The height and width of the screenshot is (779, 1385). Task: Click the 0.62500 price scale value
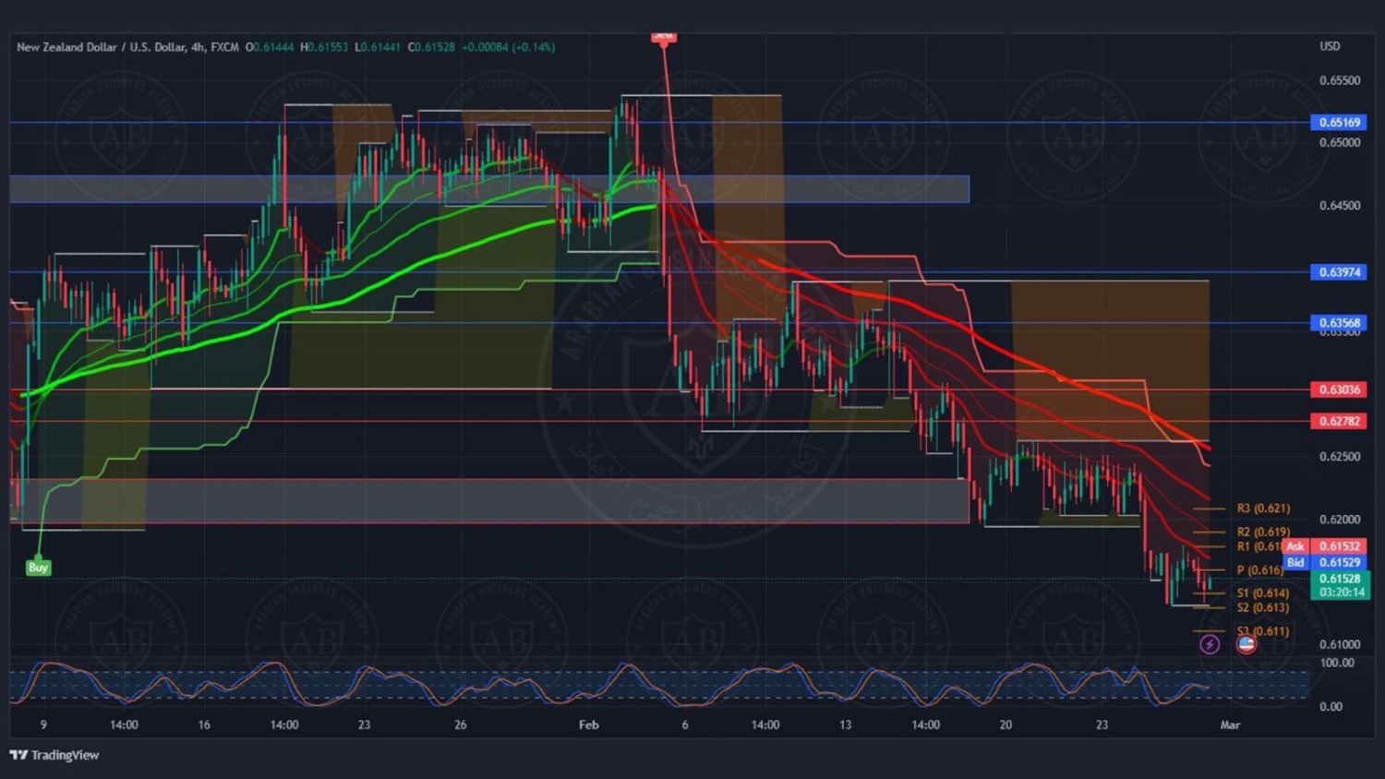pyautogui.click(x=1340, y=457)
